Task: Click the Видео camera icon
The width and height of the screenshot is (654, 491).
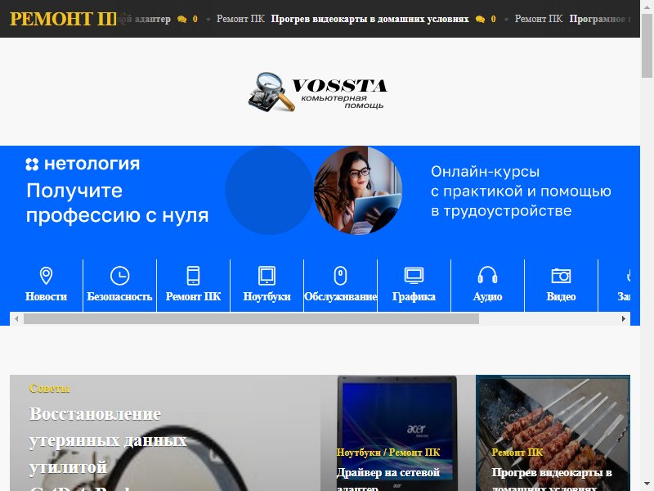Action: [x=561, y=276]
